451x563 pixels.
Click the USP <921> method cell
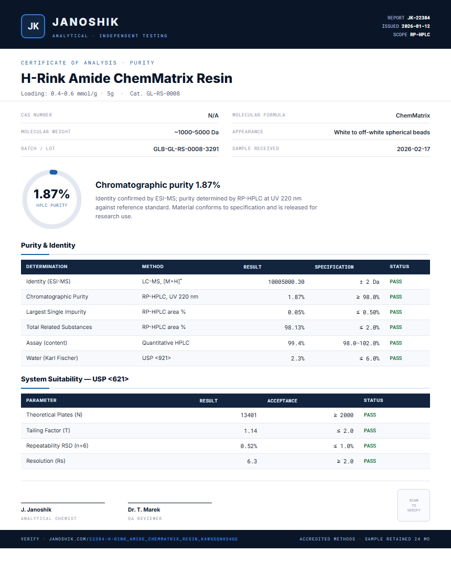point(156,358)
